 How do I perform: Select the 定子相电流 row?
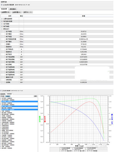57,49
